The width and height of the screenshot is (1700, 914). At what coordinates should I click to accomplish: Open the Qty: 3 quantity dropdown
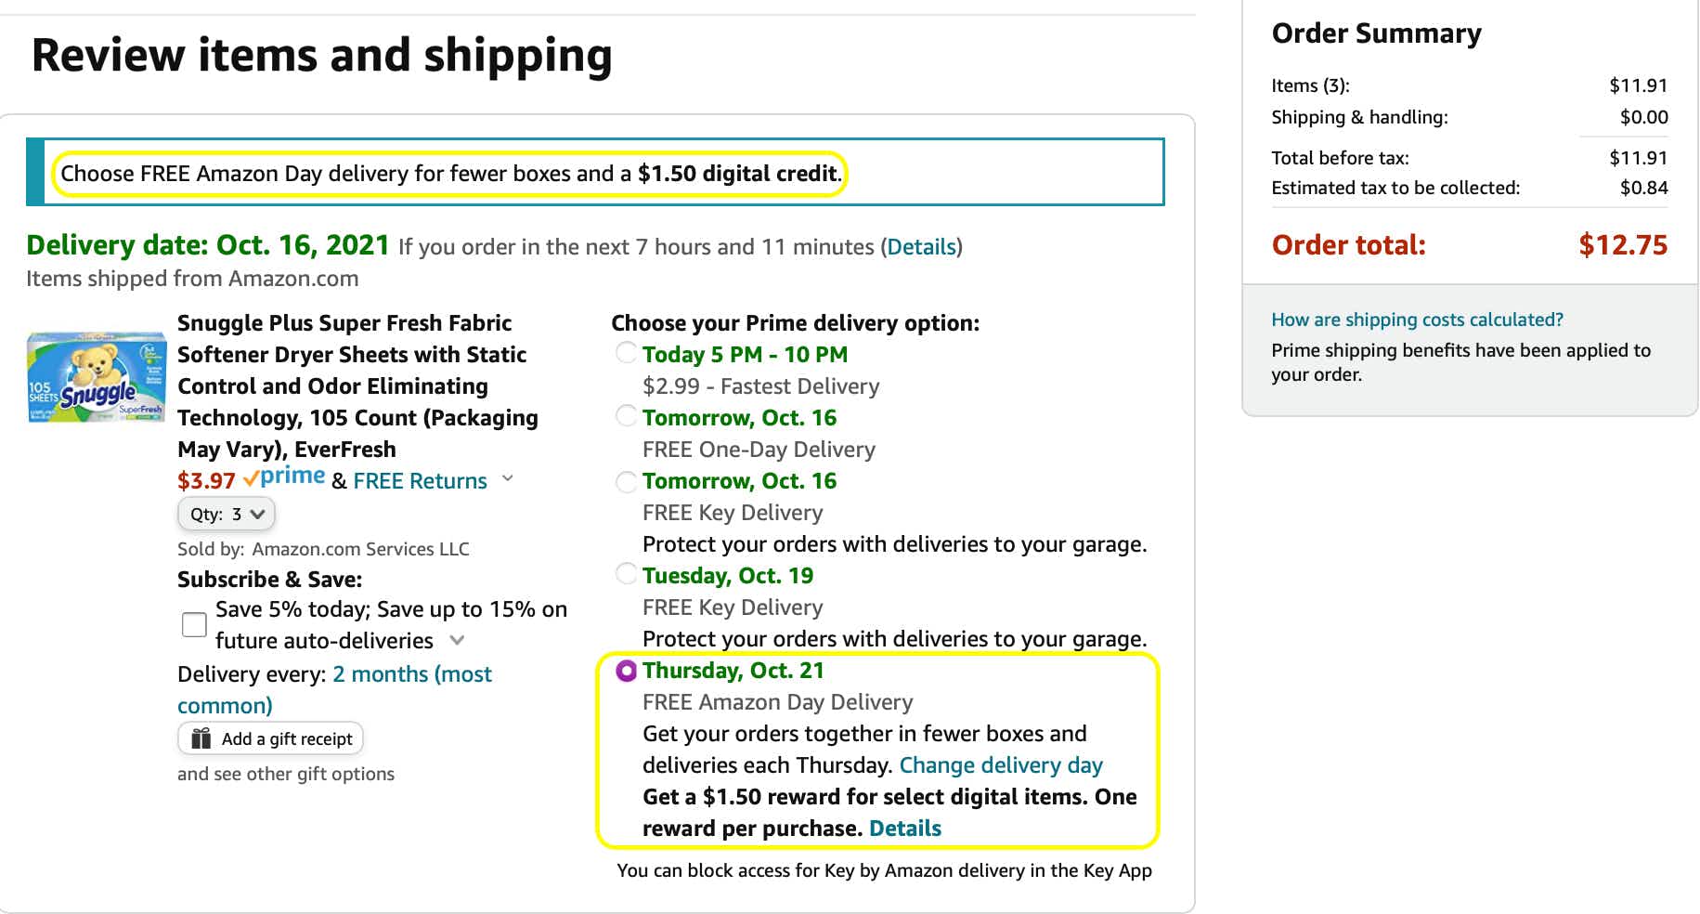(227, 514)
